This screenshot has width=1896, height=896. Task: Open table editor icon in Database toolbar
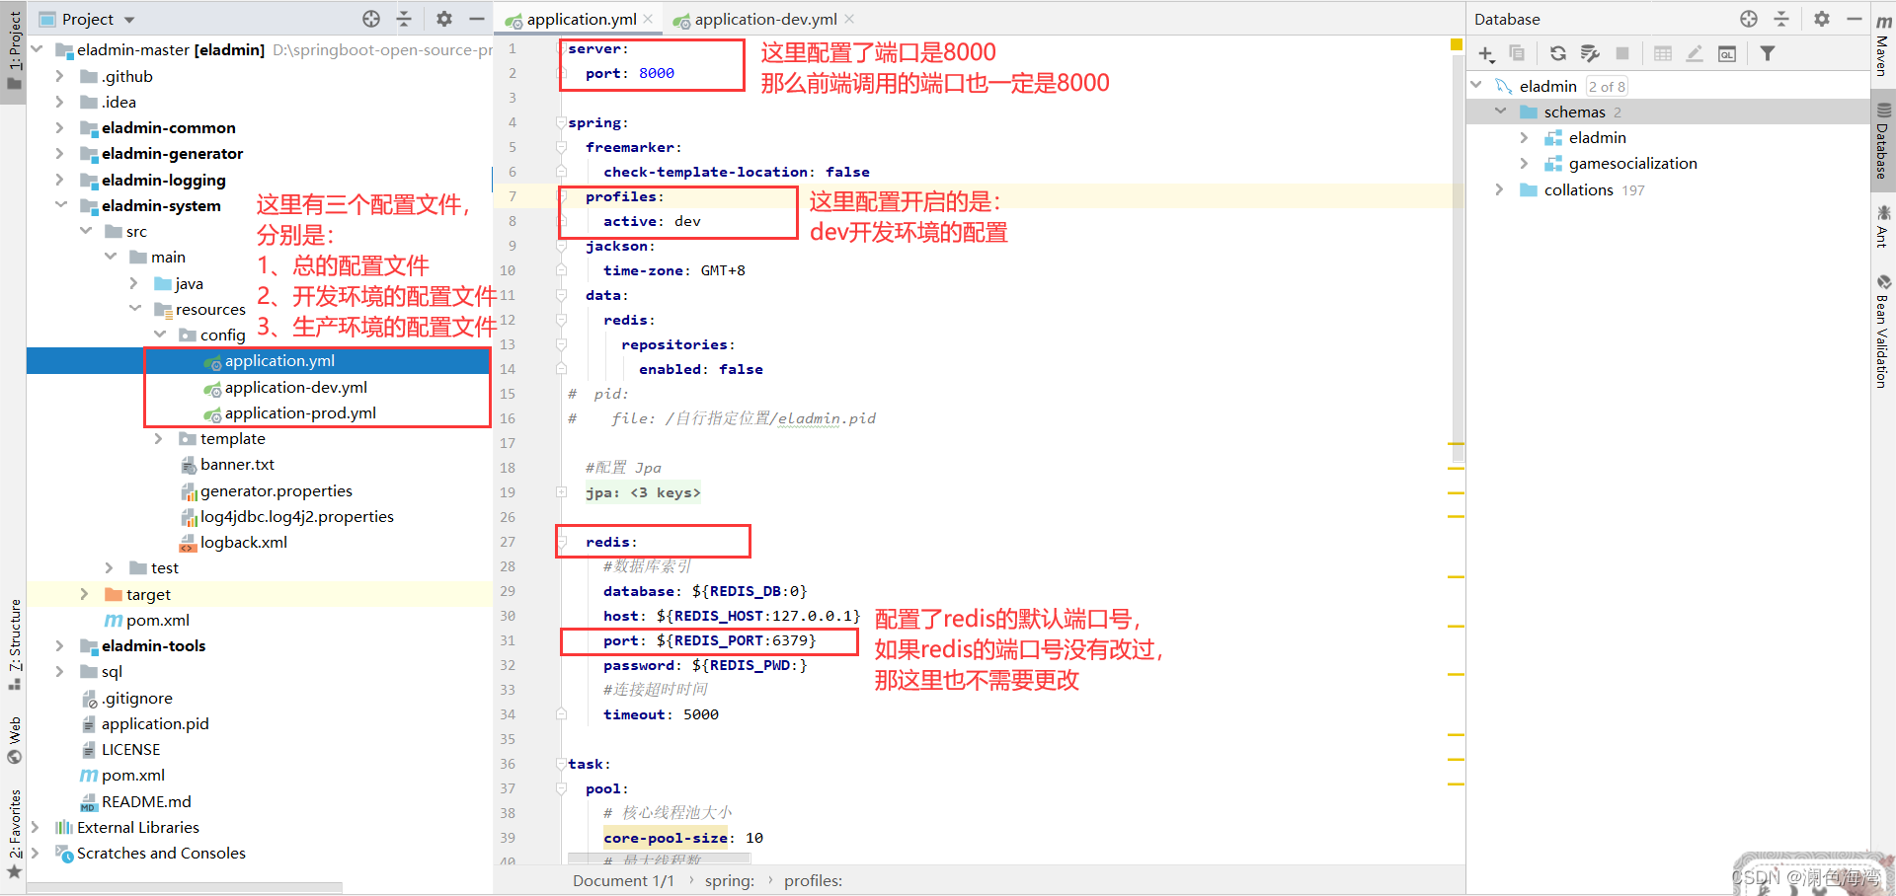(x=1663, y=53)
